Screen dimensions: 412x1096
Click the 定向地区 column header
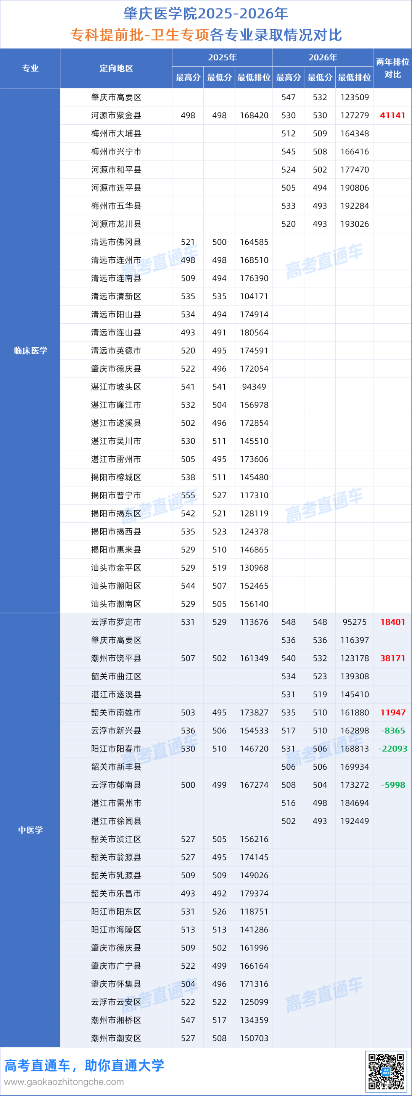(x=116, y=68)
